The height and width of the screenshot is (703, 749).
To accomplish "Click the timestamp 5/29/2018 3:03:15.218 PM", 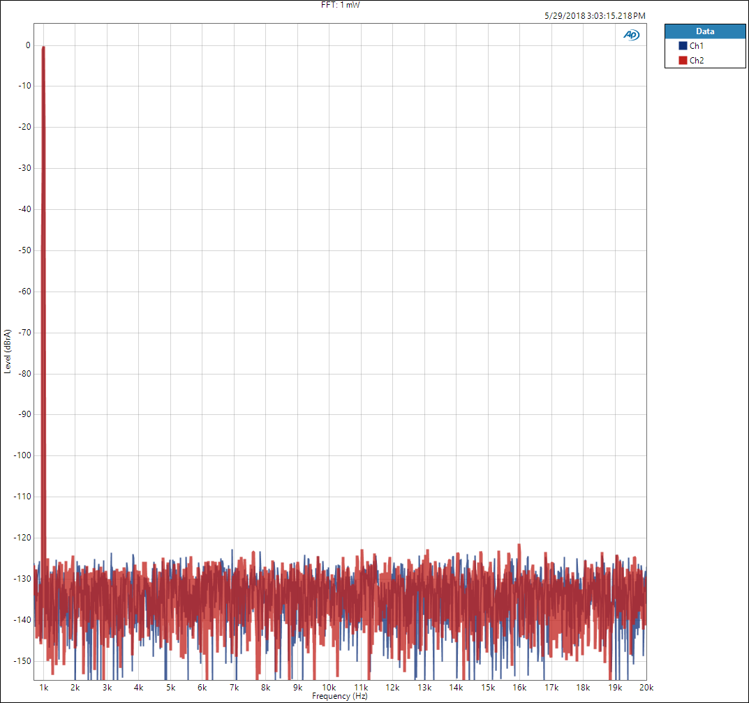I will 595,16.
